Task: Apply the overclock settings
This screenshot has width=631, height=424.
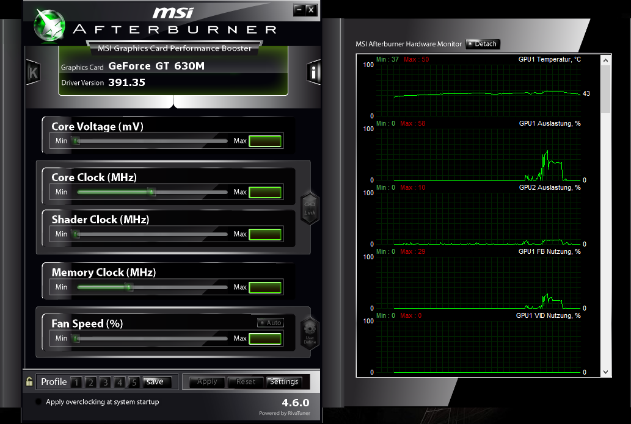Action: (207, 382)
